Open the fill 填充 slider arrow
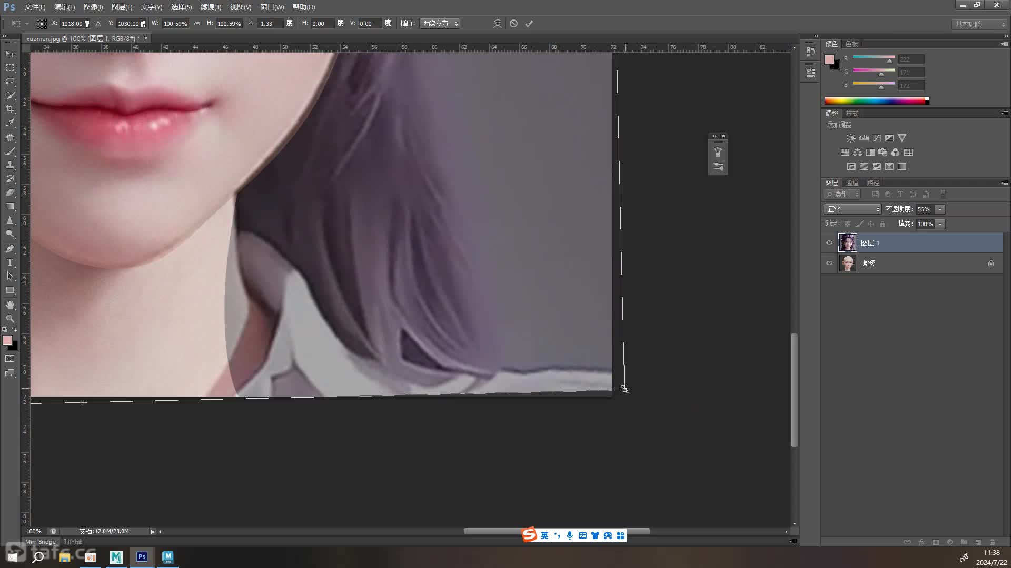Screen dimensions: 1011x568 tap(940, 224)
